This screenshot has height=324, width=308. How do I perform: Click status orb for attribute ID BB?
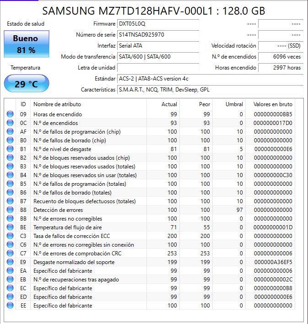coord(10,218)
